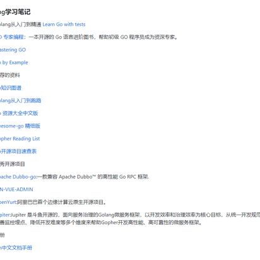260x260 pixels.
Task: Click the 阿里巴巴首个边缘计算云原生开源项目 description
Action: [x=61, y=202]
